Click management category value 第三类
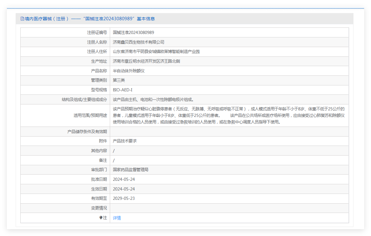 (119, 80)
